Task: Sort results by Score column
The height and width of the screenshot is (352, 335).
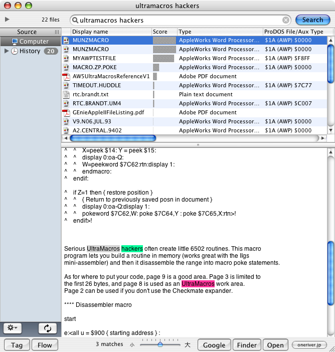Action: [163, 32]
